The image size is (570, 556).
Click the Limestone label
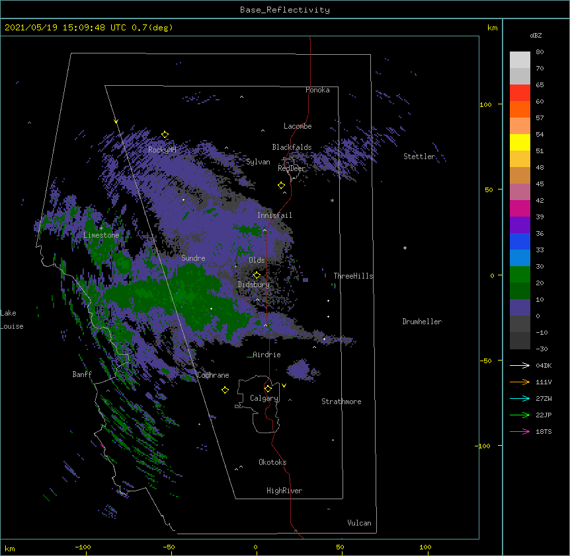click(101, 235)
